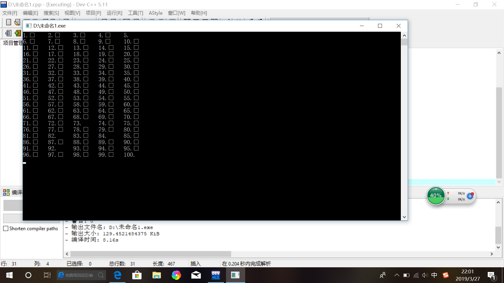Screen dimensions: 504x283
Task: Click the compile log scroll-right arrow
Action: (492, 254)
